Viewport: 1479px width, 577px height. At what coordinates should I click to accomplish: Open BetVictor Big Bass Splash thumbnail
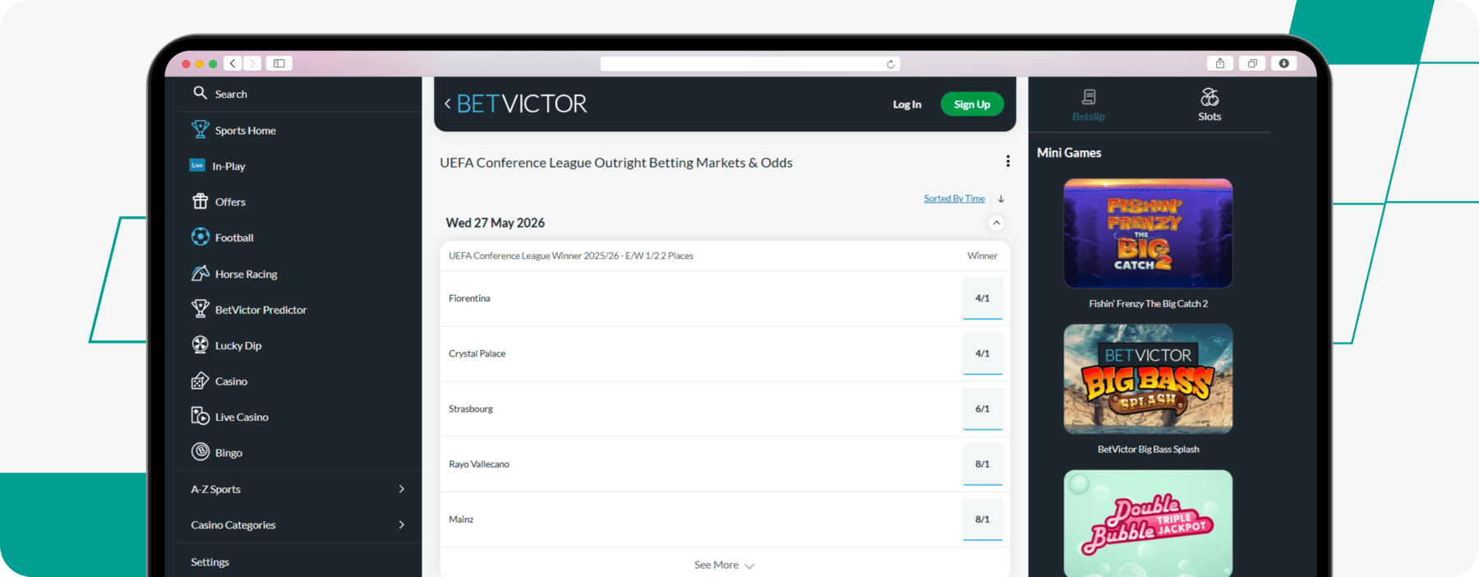pos(1148,379)
